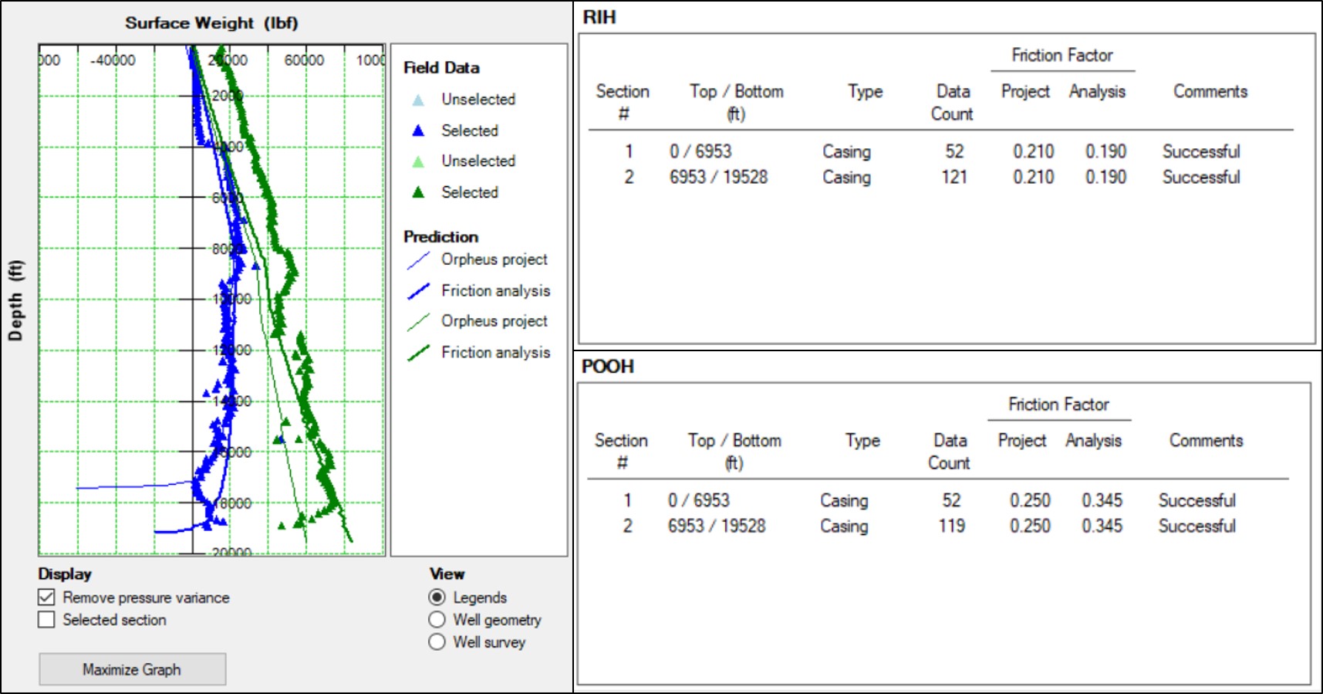The height and width of the screenshot is (694, 1323).
Task: Click the Depth (ft) axis label
Action: click(x=15, y=301)
